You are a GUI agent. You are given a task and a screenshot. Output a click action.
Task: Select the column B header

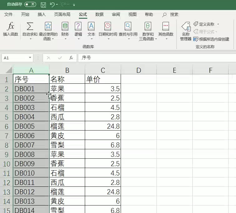(x=67, y=70)
